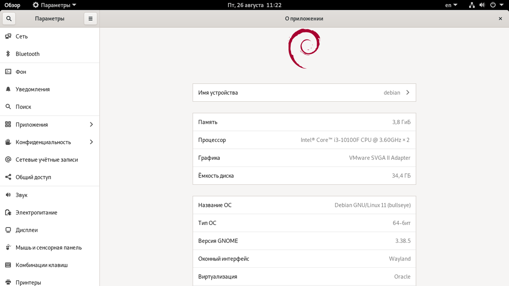
Task: Go to Общий доступ settings
Action: click(50, 177)
